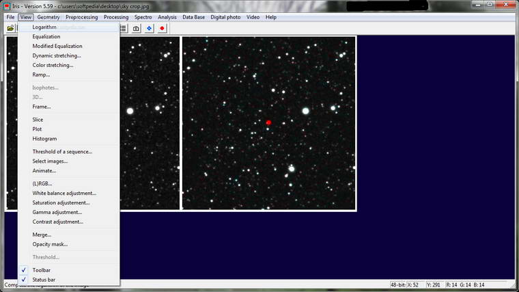Open the (L)RGB... option
The width and height of the screenshot is (519, 292).
69,184
